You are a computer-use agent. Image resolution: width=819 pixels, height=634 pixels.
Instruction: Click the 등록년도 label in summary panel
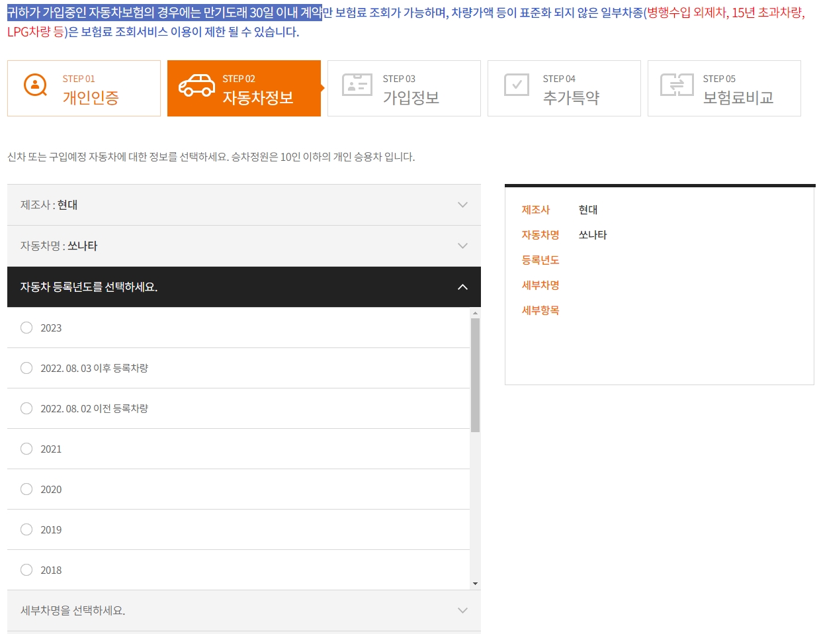coord(540,260)
